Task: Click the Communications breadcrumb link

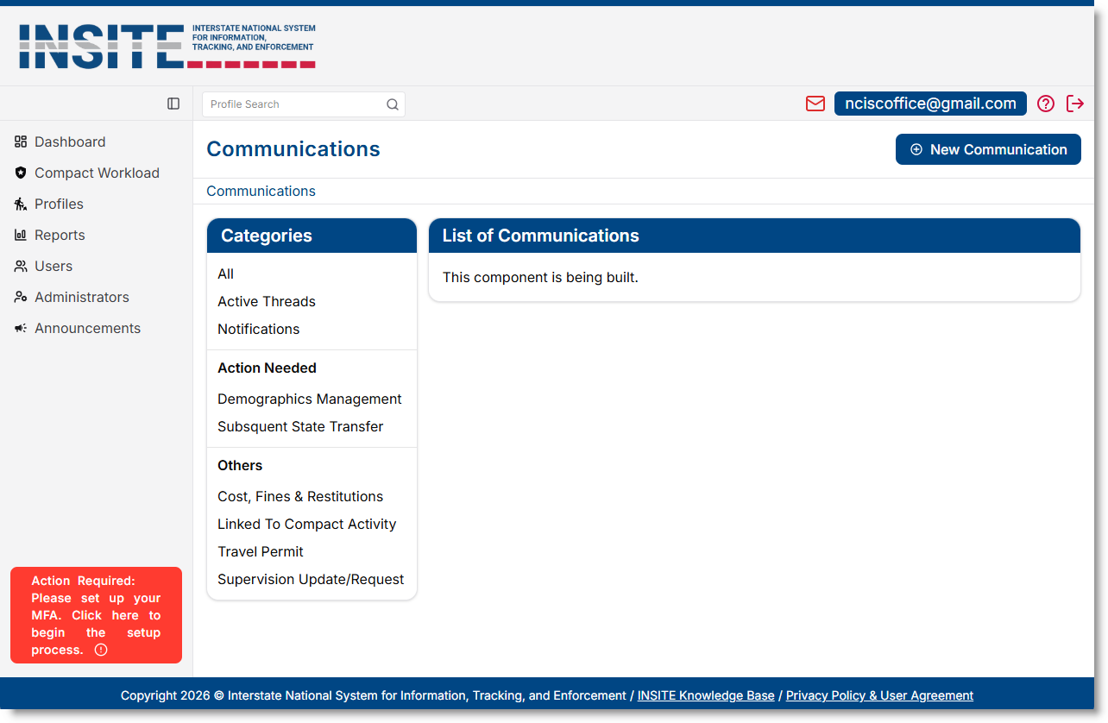Action: click(261, 191)
